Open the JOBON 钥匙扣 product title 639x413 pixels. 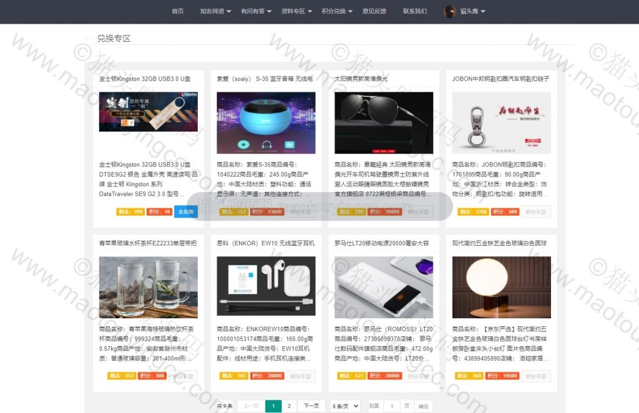pos(500,79)
